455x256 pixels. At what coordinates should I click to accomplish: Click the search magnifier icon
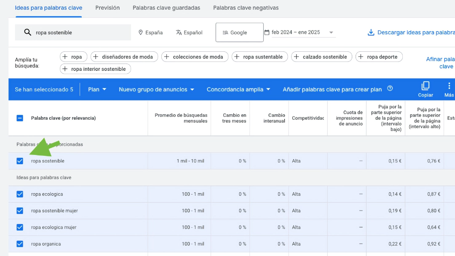click(x=27, y=32)
